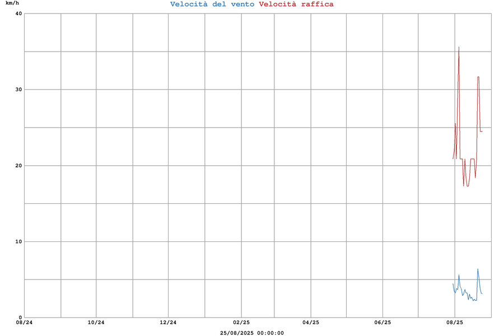Click the x-axis label 08/25

coord(455,323)
